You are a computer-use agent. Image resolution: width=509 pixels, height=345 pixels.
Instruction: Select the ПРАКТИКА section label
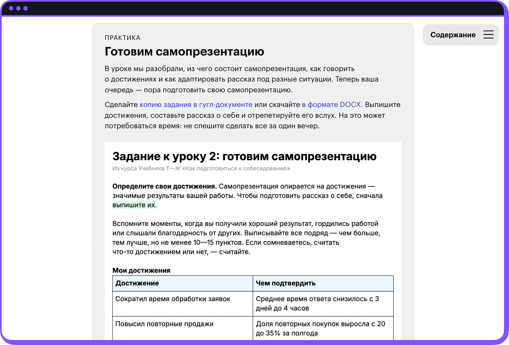click(x=123, y=38)
